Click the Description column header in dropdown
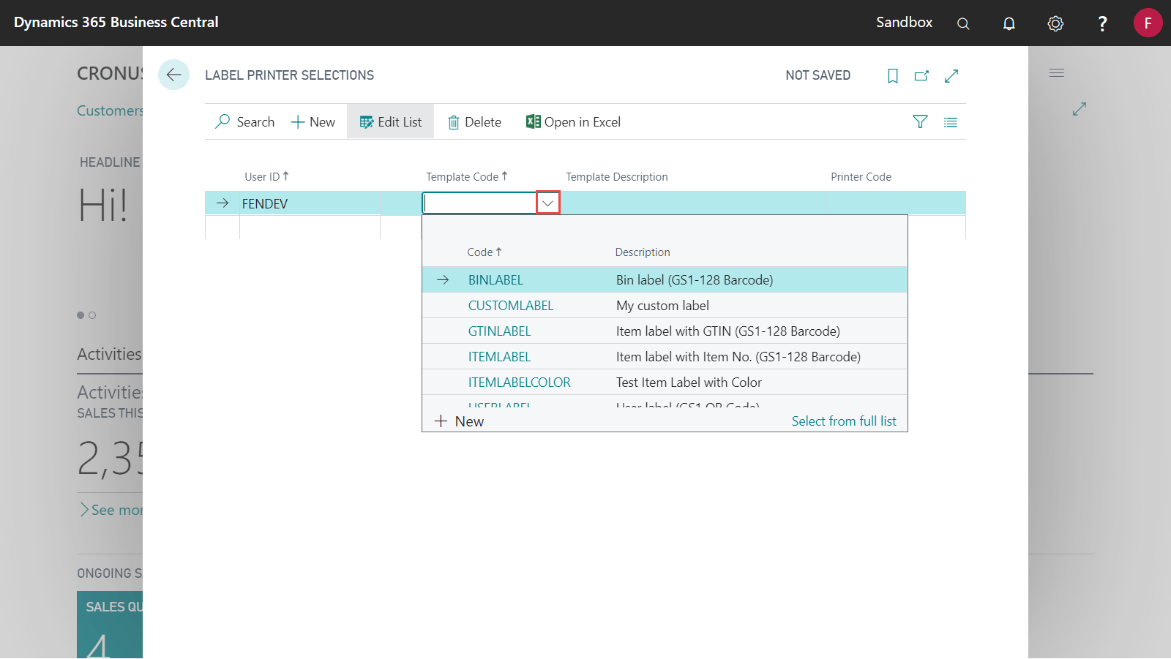This screenshot has width=1171, height=659. coord(643,252)
